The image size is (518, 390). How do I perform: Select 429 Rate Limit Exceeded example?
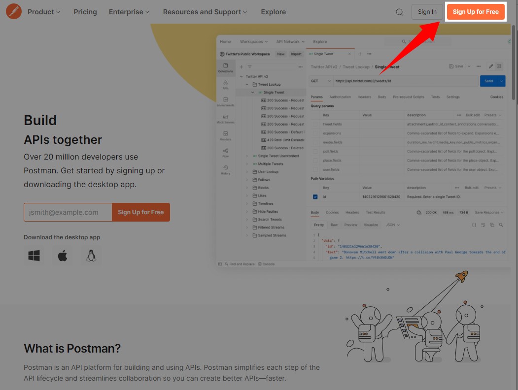pos(283,140)
